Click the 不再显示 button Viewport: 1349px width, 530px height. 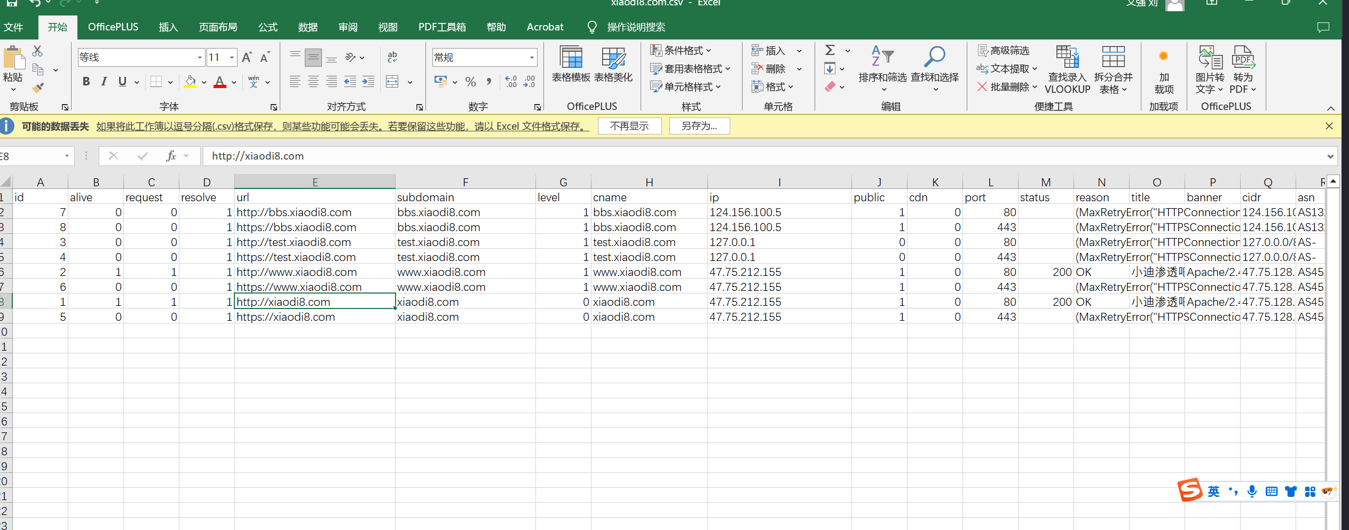click(629, 126)
